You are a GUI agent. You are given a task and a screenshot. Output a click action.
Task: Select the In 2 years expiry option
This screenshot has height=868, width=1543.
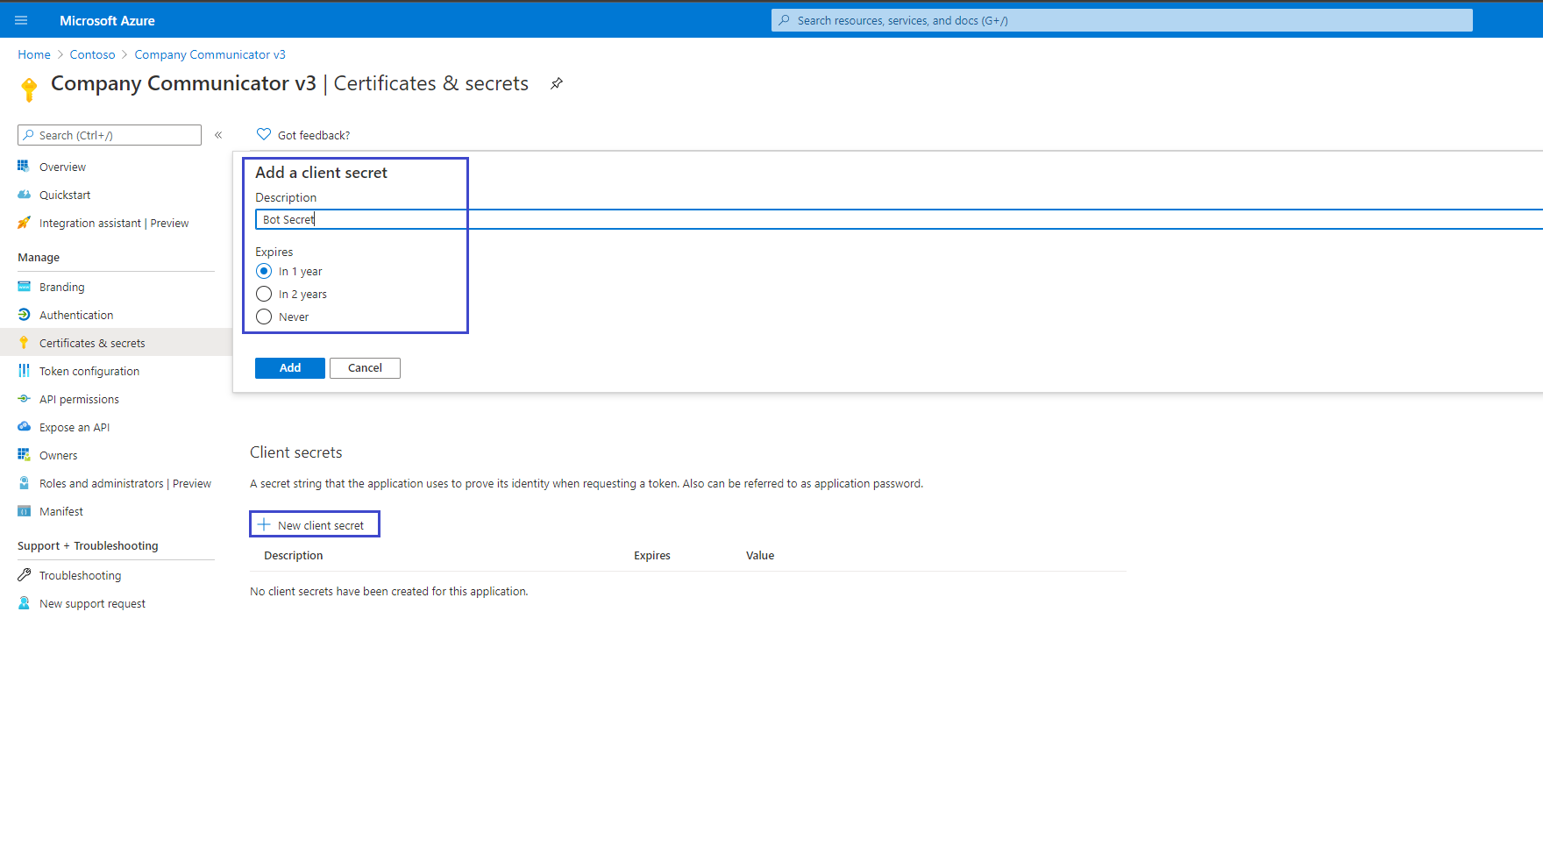tap(264, 294)
